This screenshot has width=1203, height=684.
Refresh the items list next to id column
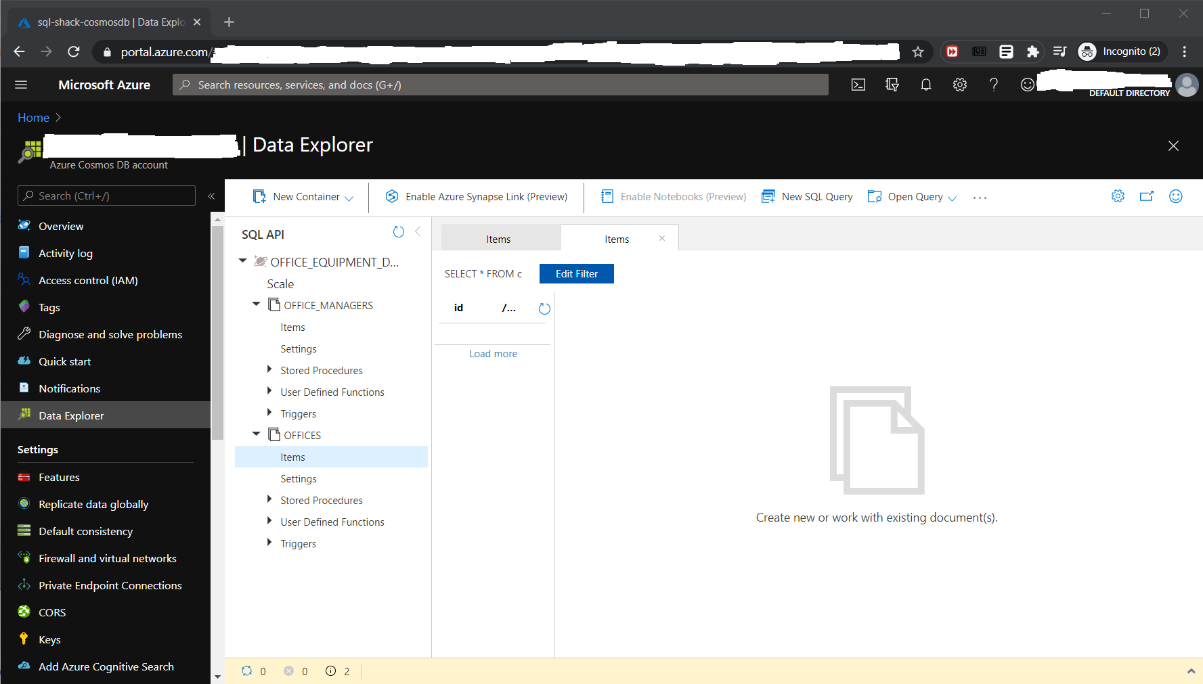pyautogui.click(x=544, y=309)
